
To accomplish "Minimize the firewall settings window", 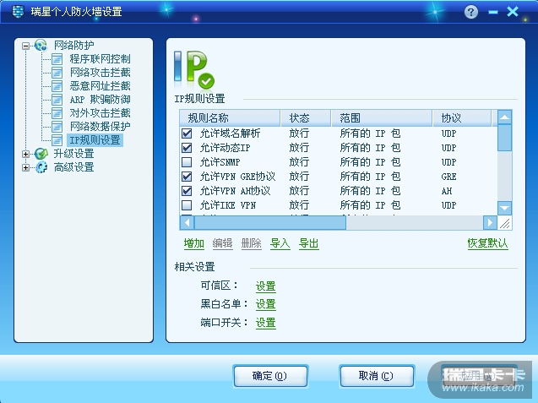I will click(x=493, y=13).
